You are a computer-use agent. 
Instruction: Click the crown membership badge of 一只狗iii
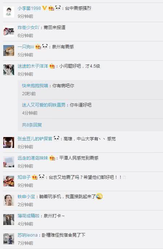click(x=38, y=47)
